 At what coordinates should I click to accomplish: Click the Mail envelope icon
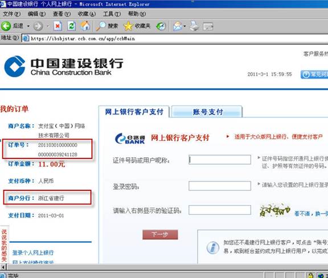178,26
